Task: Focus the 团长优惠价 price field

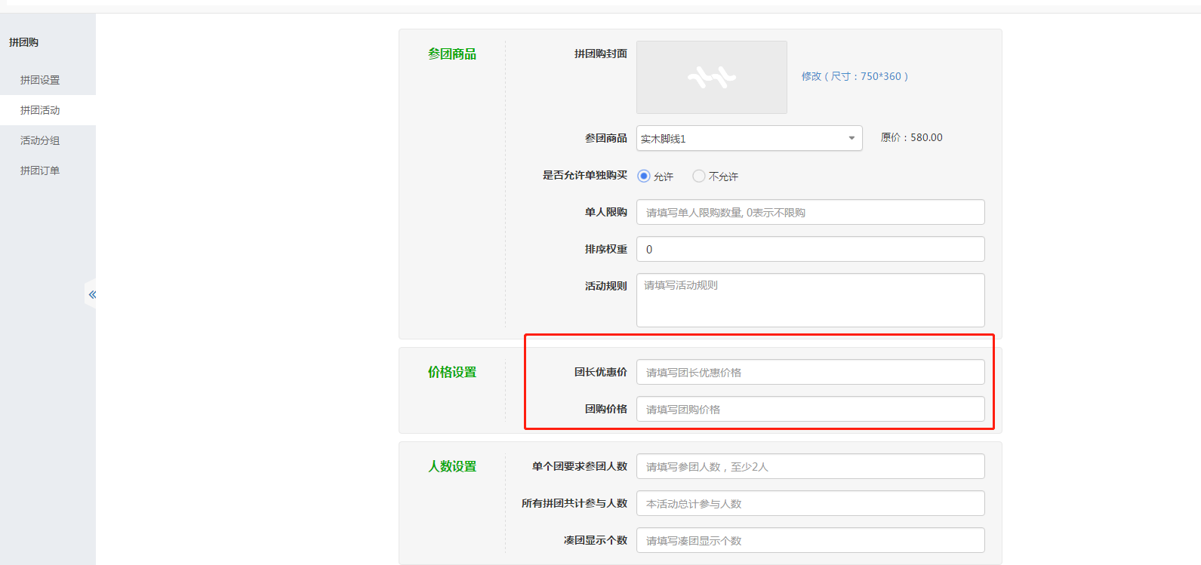Action: pos(810,372)
